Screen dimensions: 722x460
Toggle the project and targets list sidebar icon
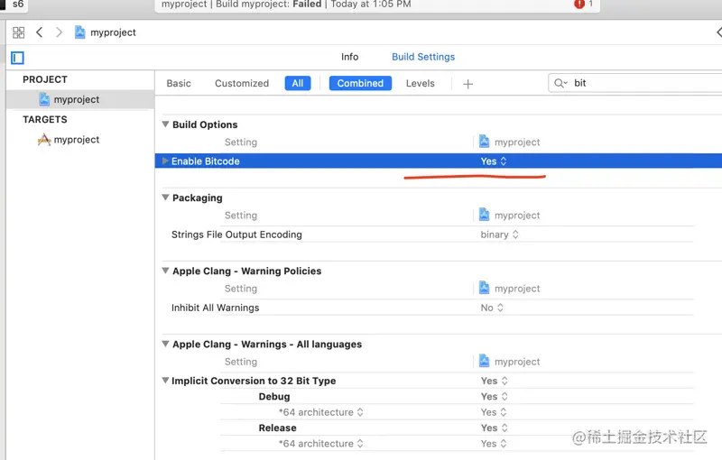pos(17,58)
